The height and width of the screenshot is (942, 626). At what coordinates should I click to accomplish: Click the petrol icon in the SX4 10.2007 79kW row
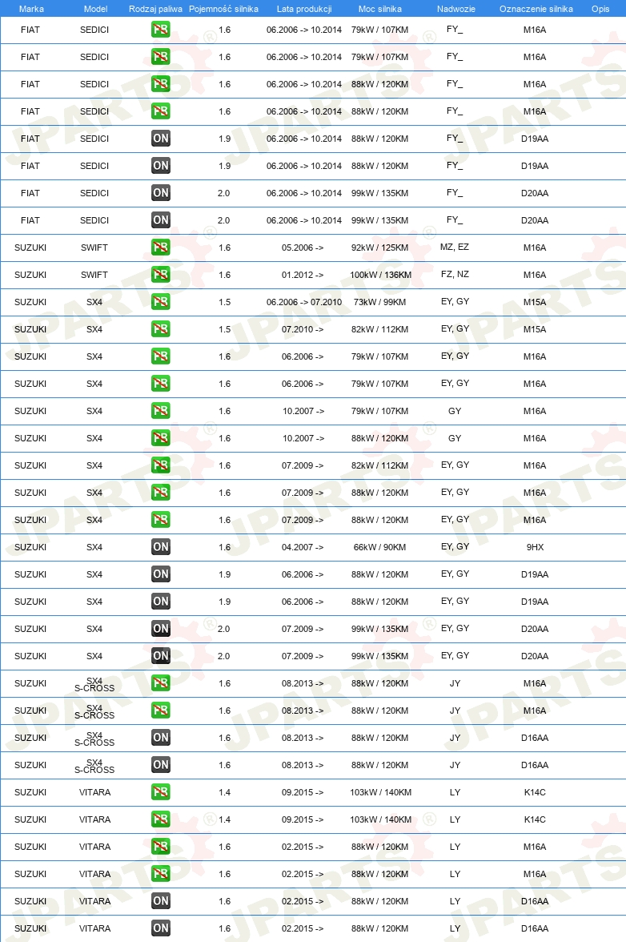pyautogui.click(x=160, y=411)
